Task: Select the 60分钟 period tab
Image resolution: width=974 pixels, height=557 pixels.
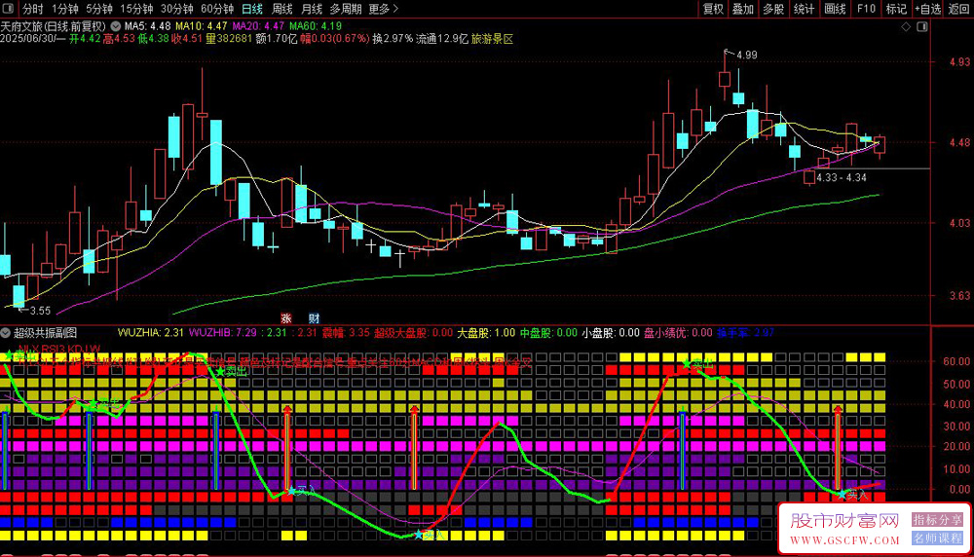Action: (217, 9)
